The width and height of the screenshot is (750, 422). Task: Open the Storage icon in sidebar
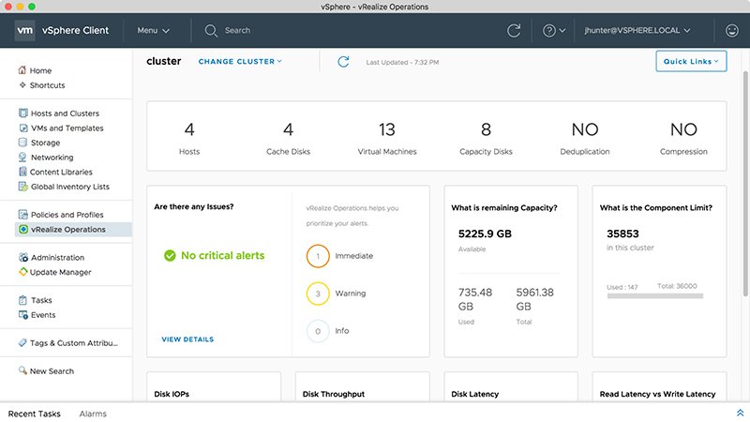22,143
